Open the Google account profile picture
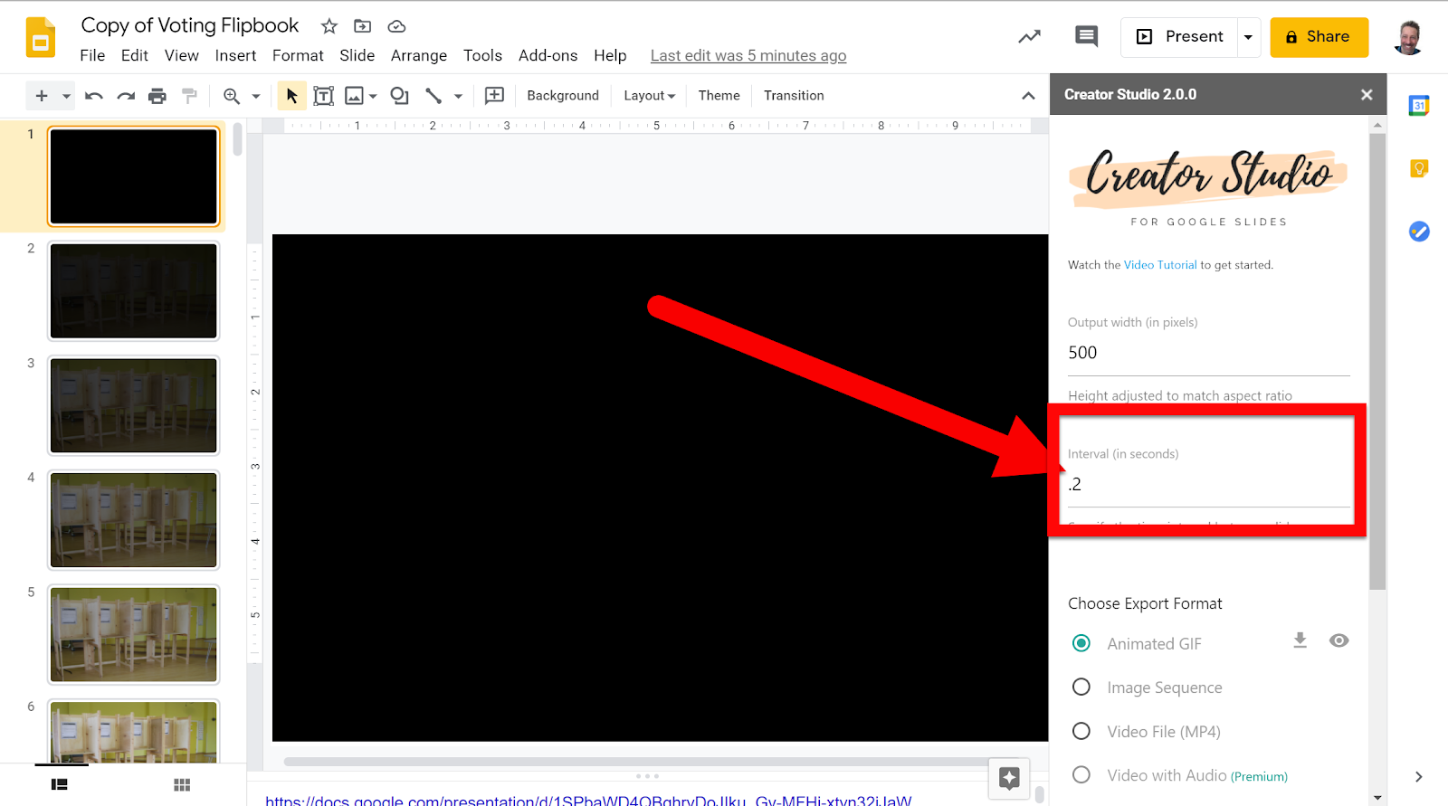 coord(1407,37)
